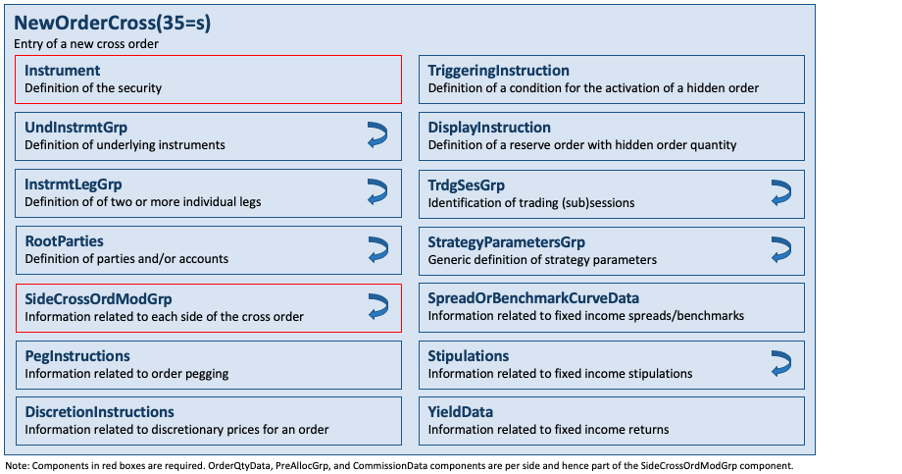This screenshot has width=902, height=474.
Task: Open the DisplayInstruction component heading
Action: (489, 128)
